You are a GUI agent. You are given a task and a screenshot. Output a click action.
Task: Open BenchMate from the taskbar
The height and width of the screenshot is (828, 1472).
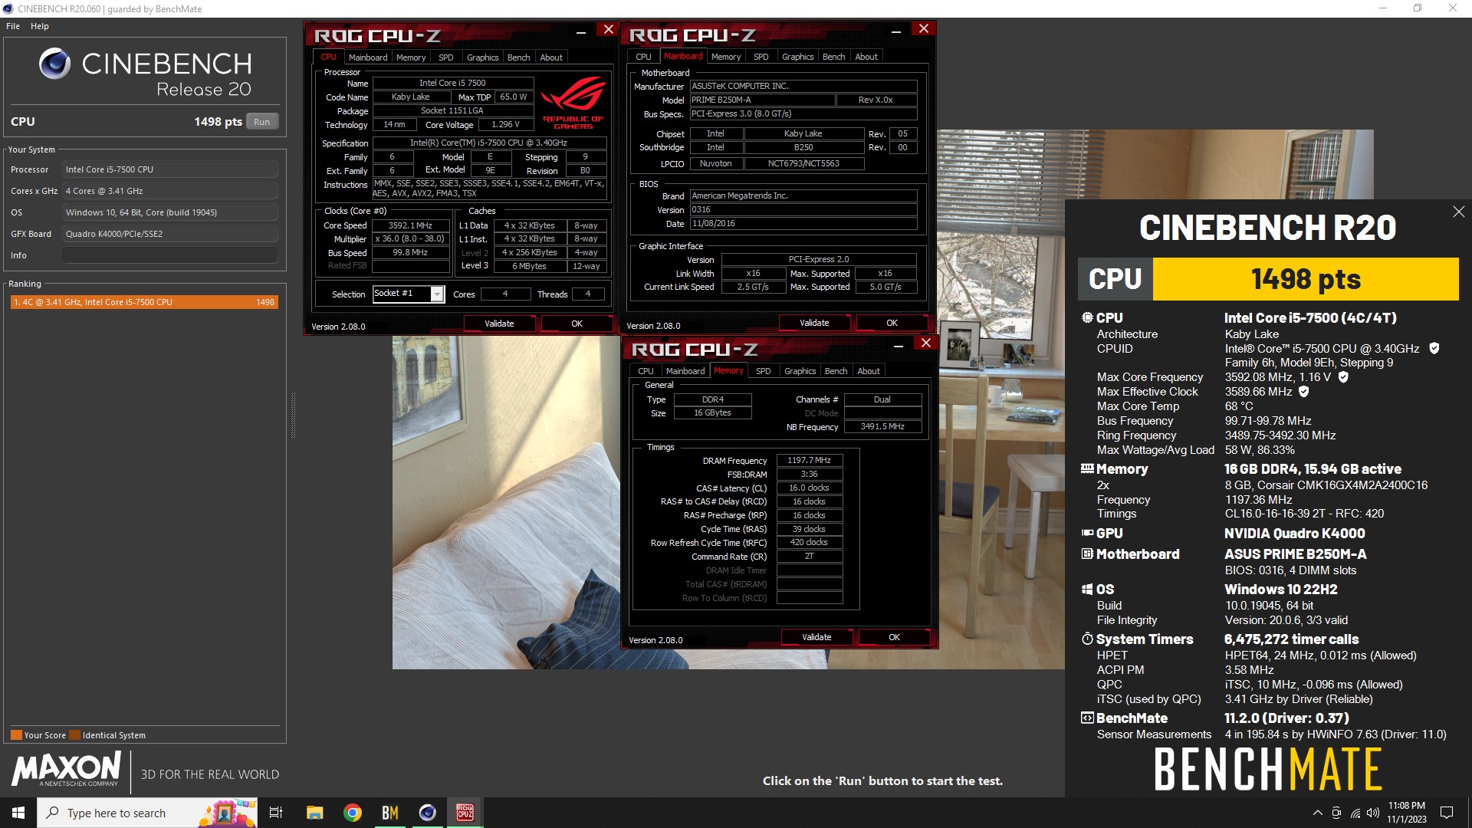[389, 813]
